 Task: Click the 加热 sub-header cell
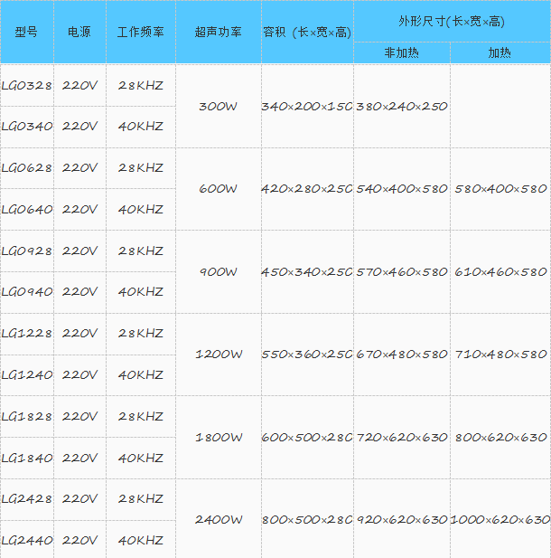500,52
